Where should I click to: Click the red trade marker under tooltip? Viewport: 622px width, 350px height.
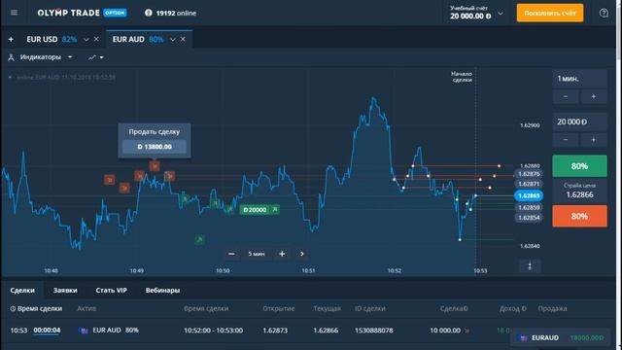pyautogui.click(x=155, y=166)
